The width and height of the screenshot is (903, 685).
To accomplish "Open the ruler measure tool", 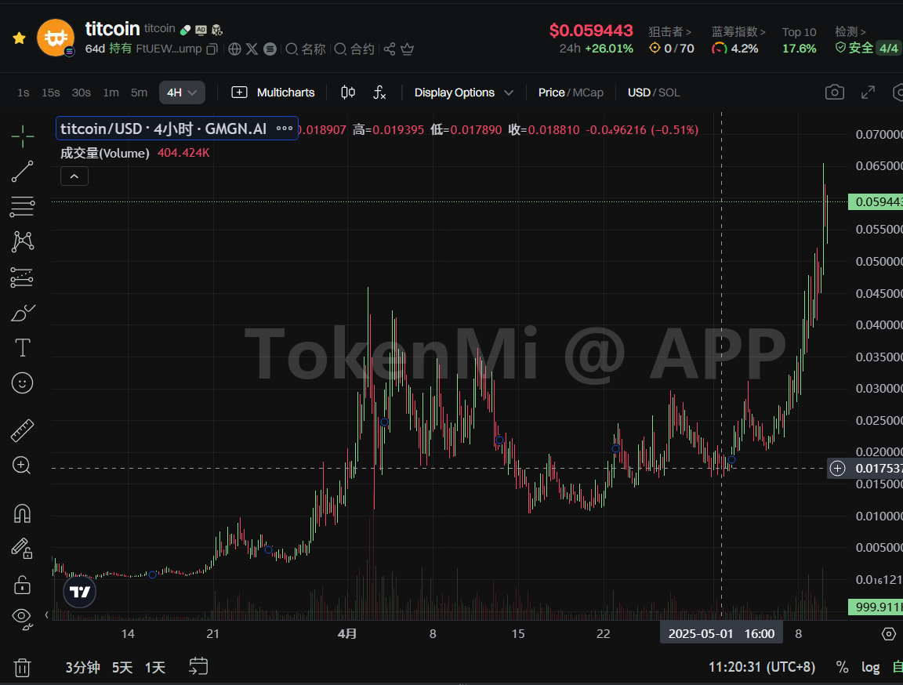I will point(23,430).
